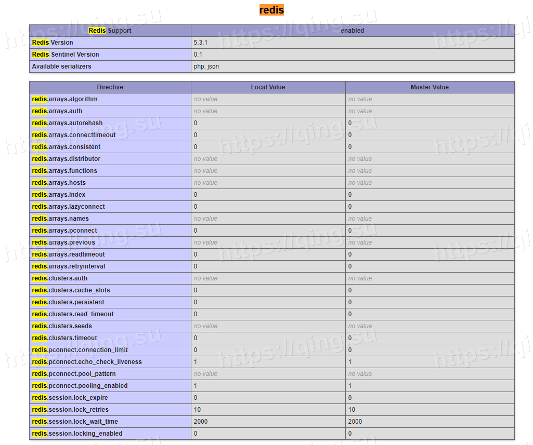Click the Directive column header
The image size is (533, 445).
(x=110, y=87)
